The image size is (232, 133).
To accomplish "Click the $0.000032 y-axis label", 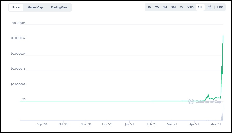I will [x=18, y=38].
